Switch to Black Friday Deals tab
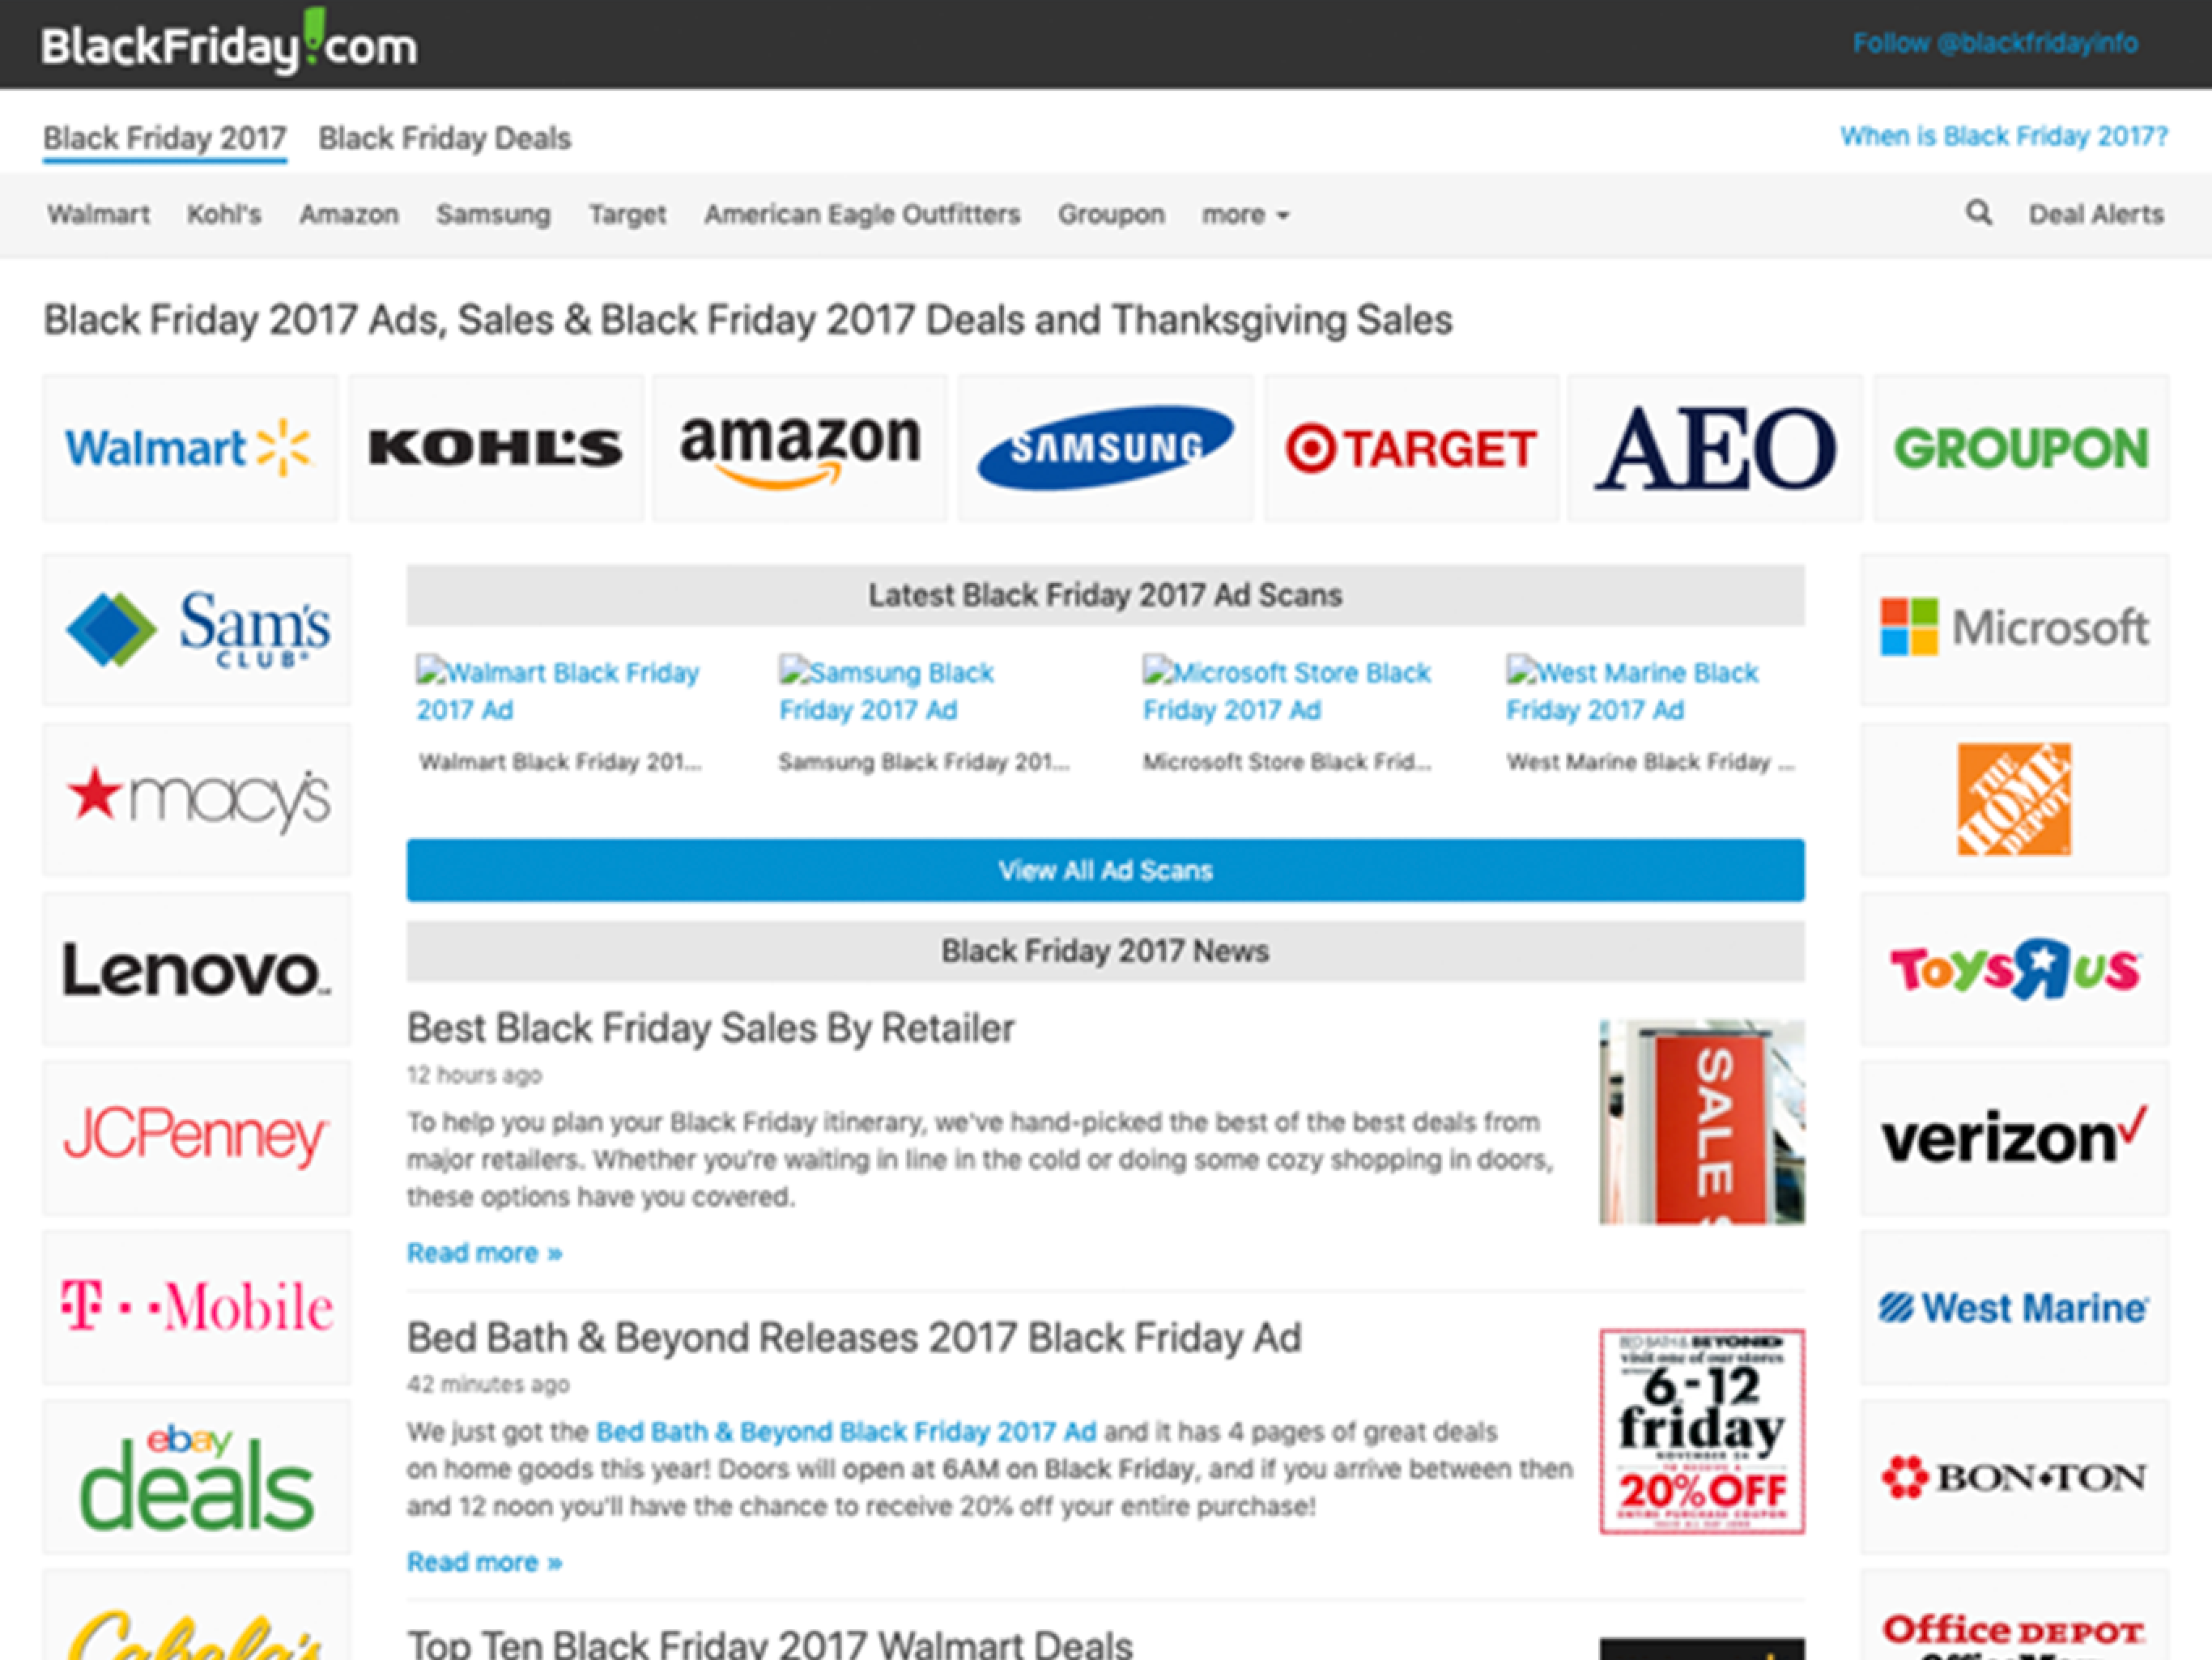Image resolution: width=2212 pixels, height=1660 pixels. pyautogui.click(x=445, y=138)
